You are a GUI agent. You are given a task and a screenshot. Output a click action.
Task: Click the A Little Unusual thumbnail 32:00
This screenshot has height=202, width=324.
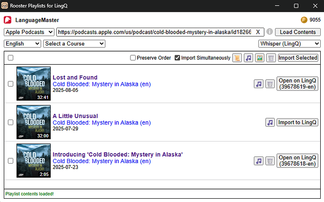(x=33, y=122)
